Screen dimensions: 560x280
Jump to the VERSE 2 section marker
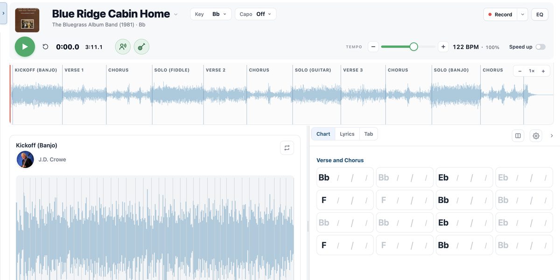(x=216, y=70)
